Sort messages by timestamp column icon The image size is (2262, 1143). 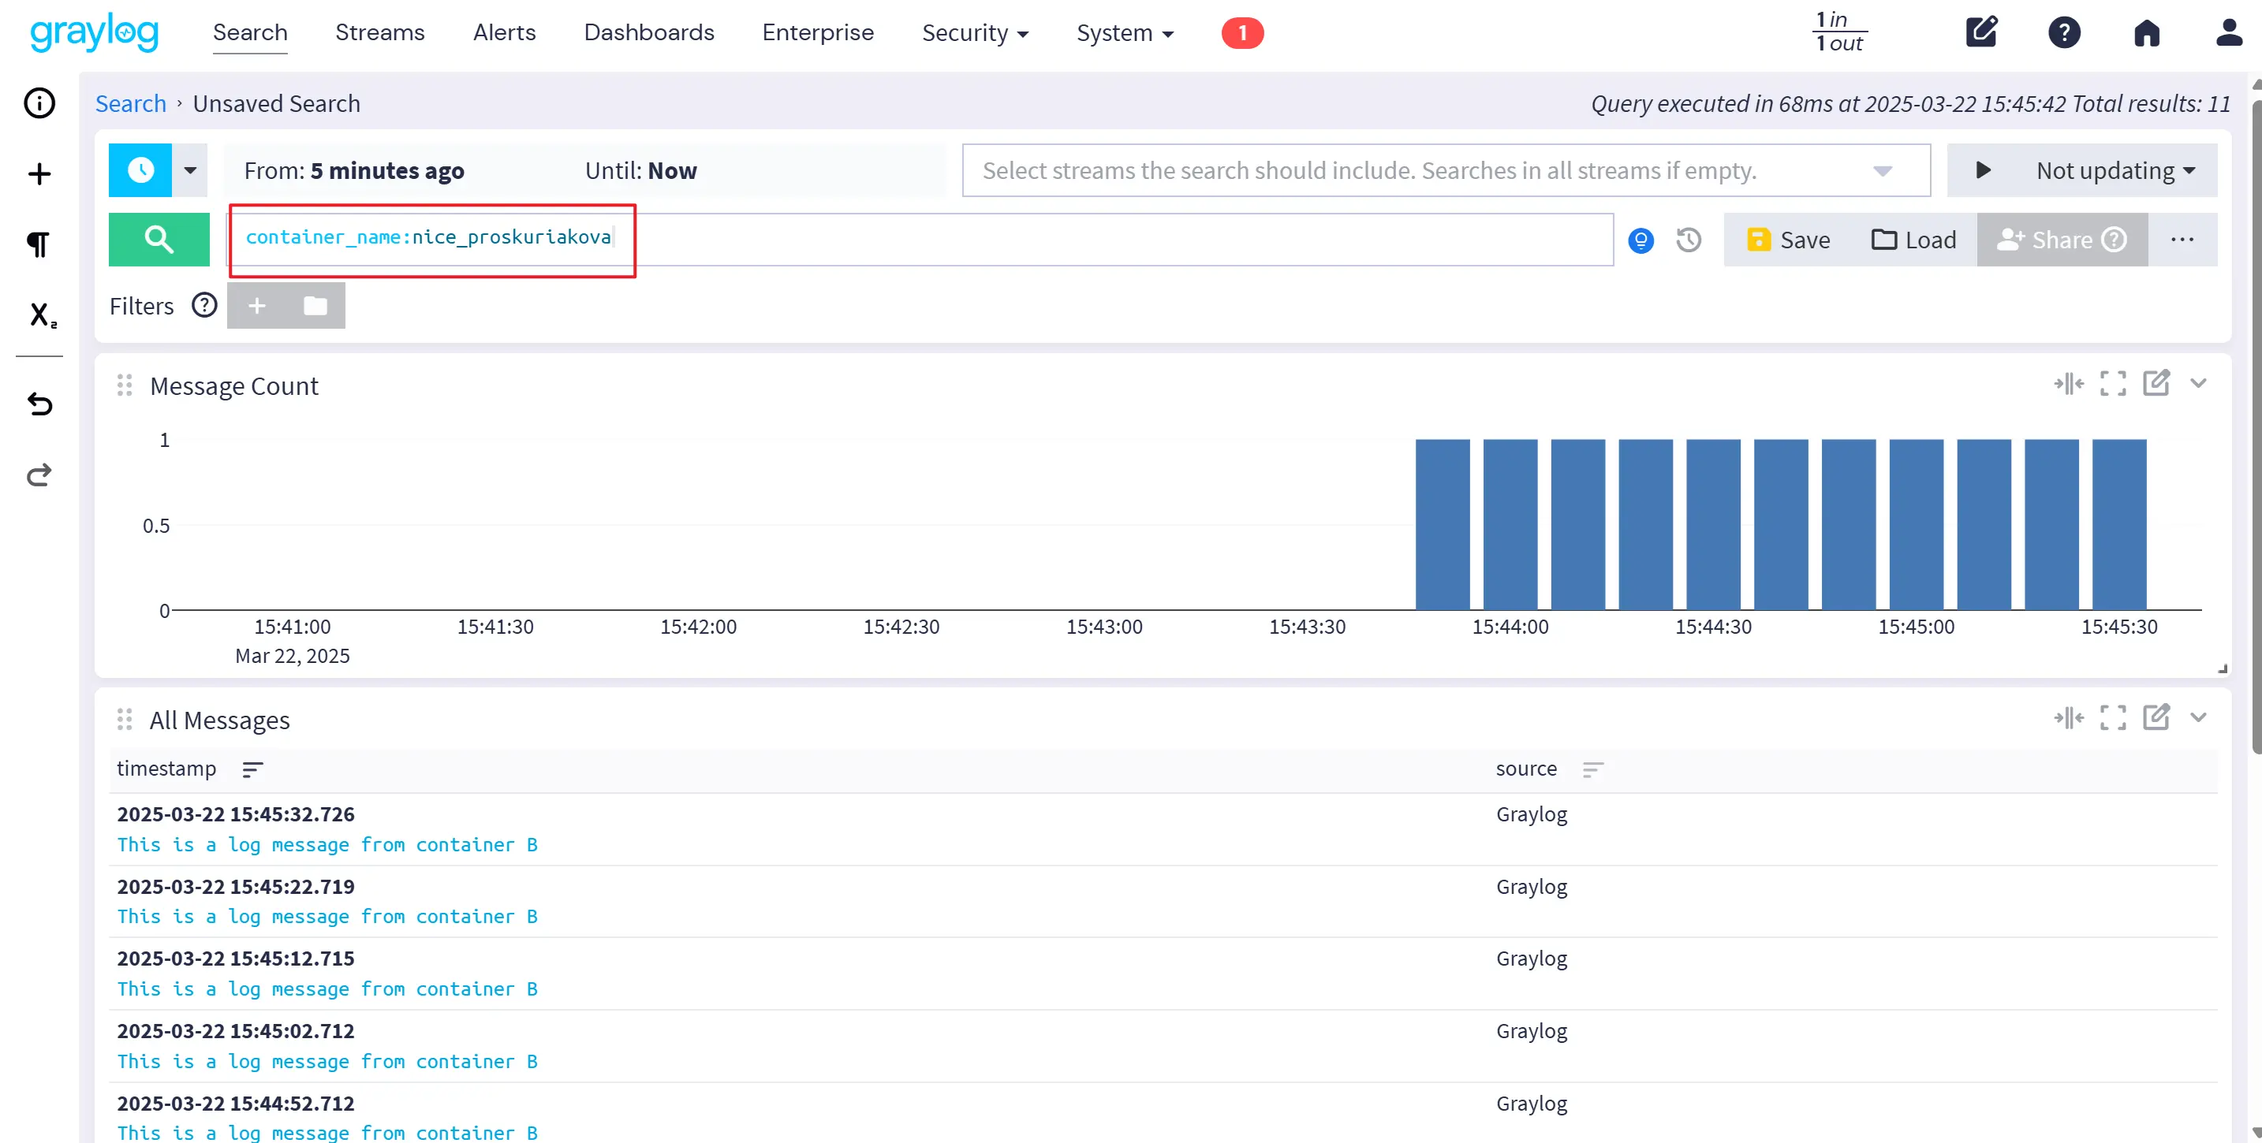click(252, 770)
